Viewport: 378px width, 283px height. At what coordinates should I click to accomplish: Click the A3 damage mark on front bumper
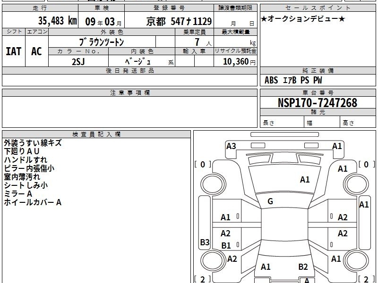(x=231, y=146)
